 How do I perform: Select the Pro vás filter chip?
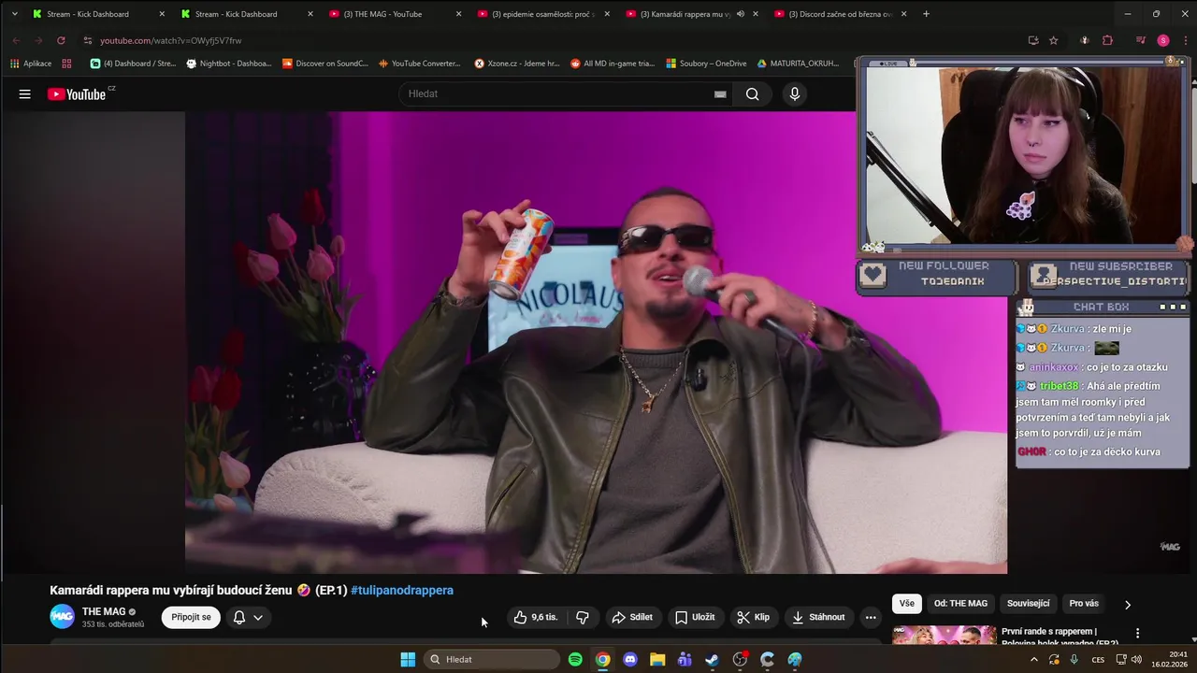[1084, 604]
